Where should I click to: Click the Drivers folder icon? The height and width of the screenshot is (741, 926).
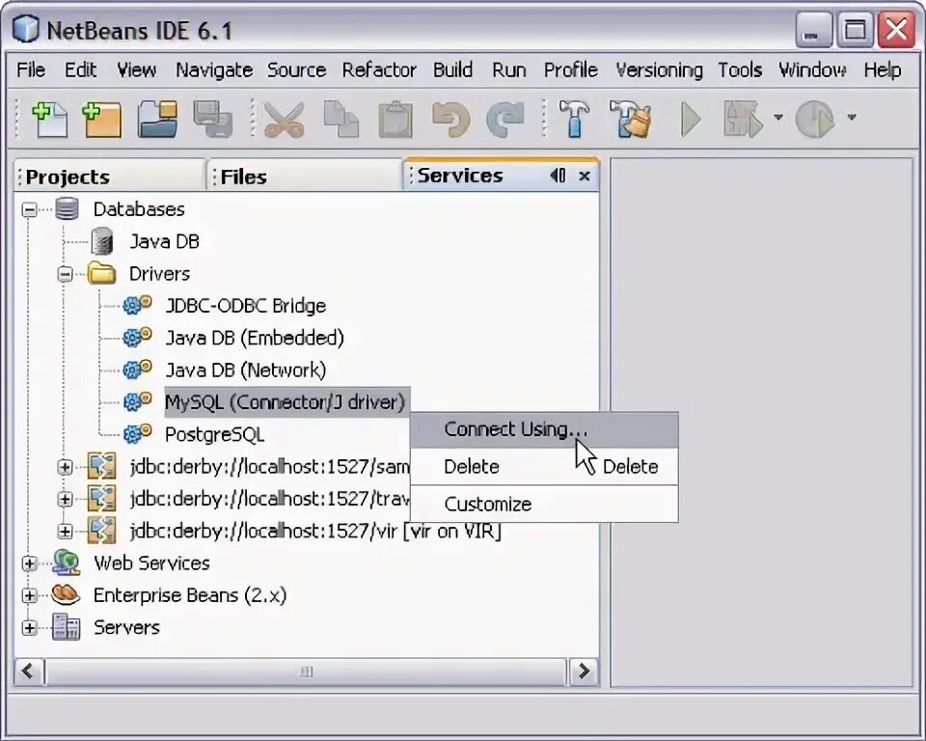101,273
